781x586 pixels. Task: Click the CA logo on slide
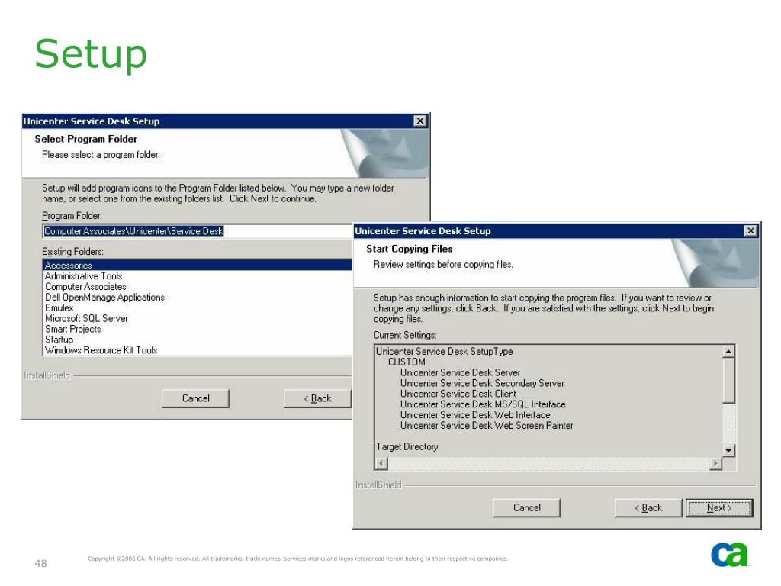[x=729, y=554]
